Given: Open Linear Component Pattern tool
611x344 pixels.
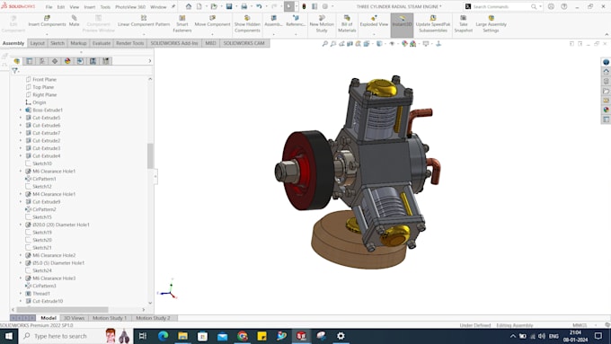Looking at the screenshot, I should [144, 21].
